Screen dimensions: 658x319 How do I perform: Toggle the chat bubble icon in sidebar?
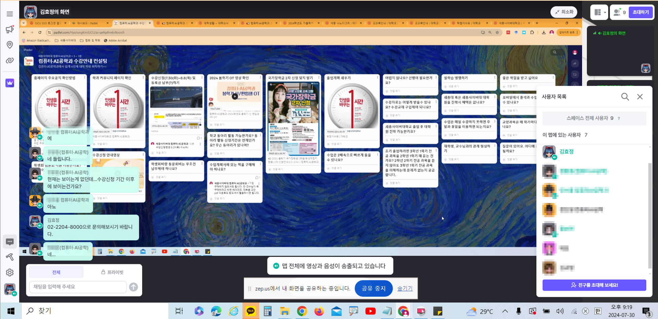[x=10, y=242]
